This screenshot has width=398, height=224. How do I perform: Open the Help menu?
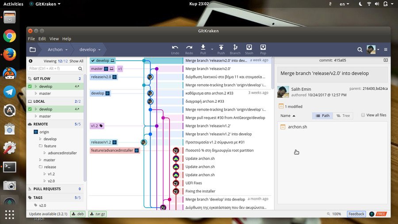(x=66, y=39)
